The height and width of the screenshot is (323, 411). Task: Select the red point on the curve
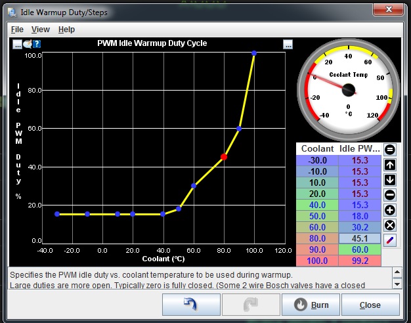pos(224,157)
